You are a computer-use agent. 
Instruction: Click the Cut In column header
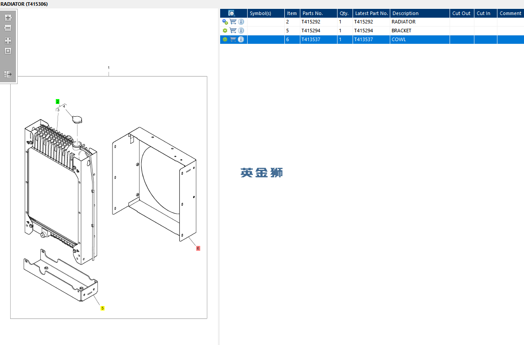(x=485, y=13)
